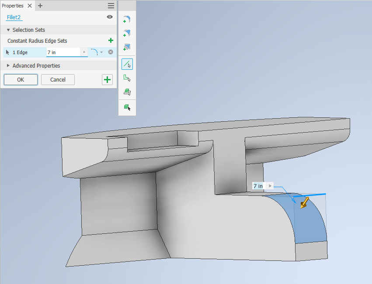
Task: Open Properties panel hamburger menu
Action: (111, 6)
